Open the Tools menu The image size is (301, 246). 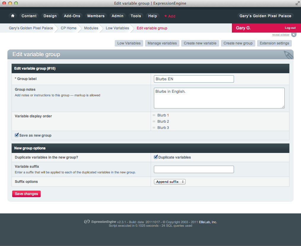click(136, 16)
